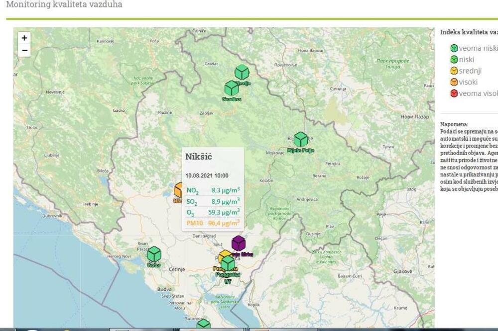Zoom in using the plus button
Image resolution: width=498 pixels, height=331 pixels.
point(24,38)
